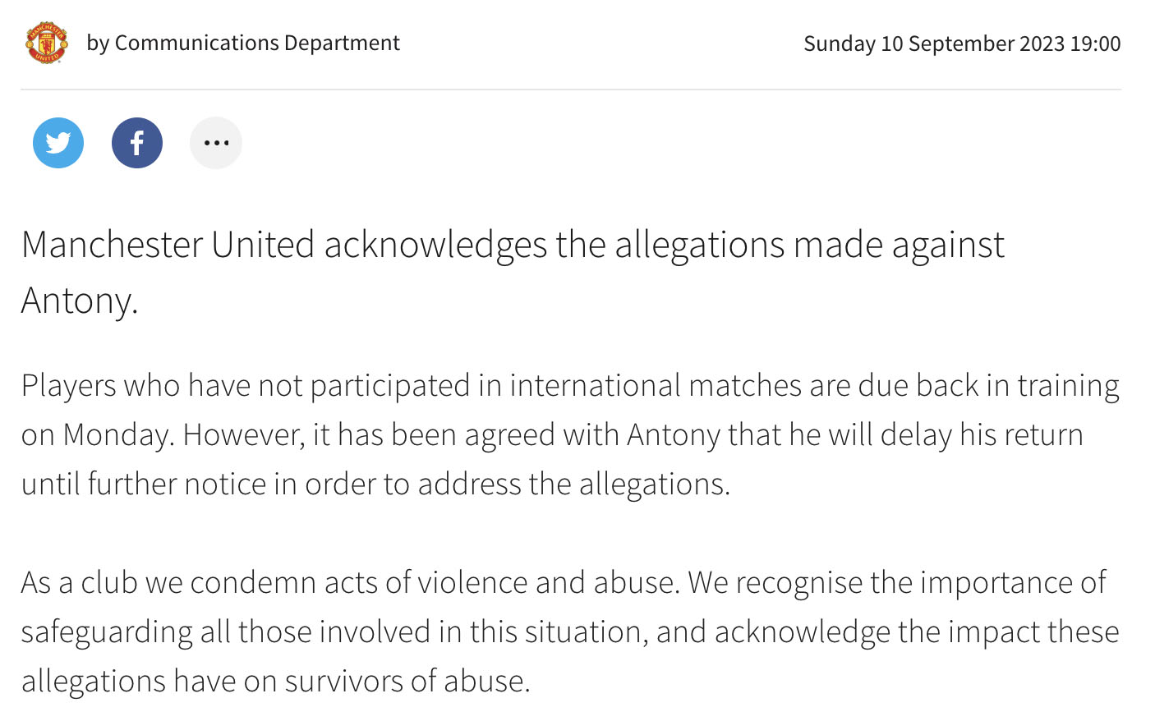Click the word "Monday" in the article
Viewport: 1155px width, 721px height.
(x=117, y=434)
